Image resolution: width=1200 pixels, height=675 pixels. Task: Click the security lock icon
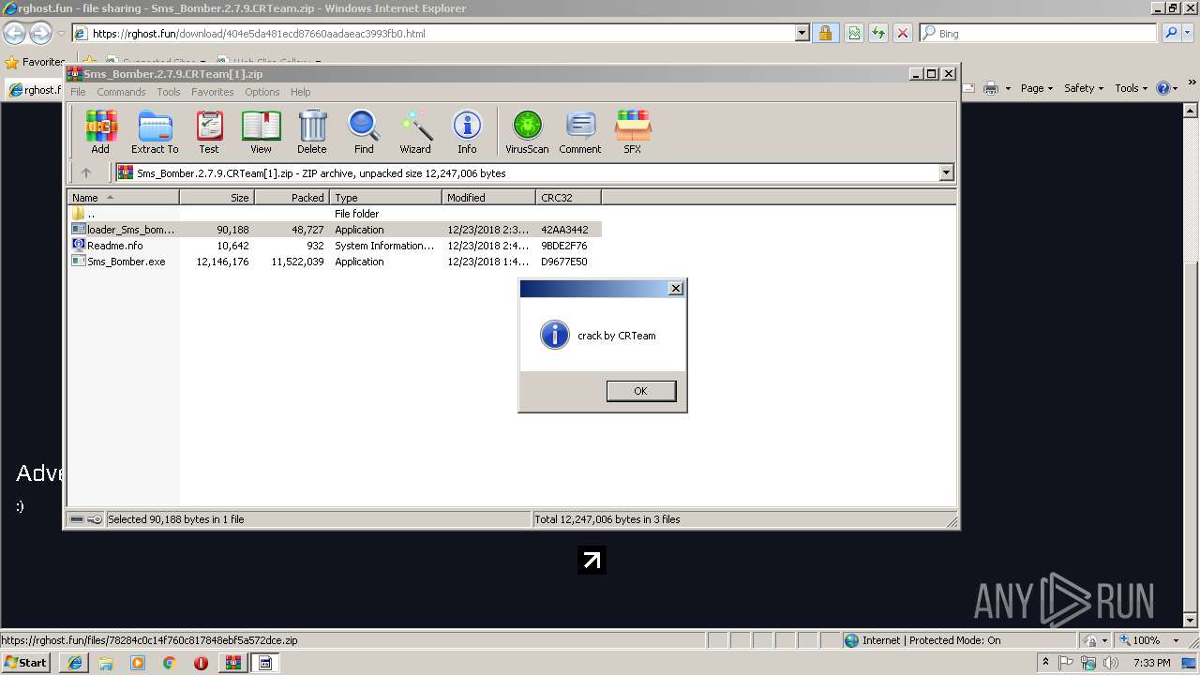825,34
